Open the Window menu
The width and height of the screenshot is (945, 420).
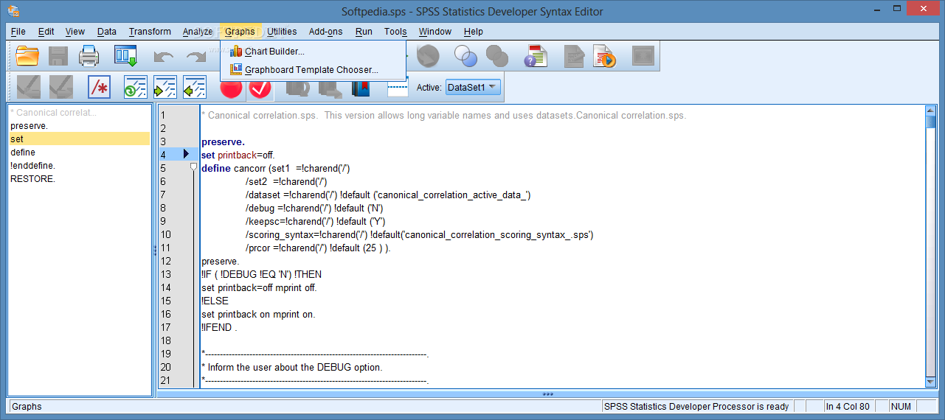[435, 32]
